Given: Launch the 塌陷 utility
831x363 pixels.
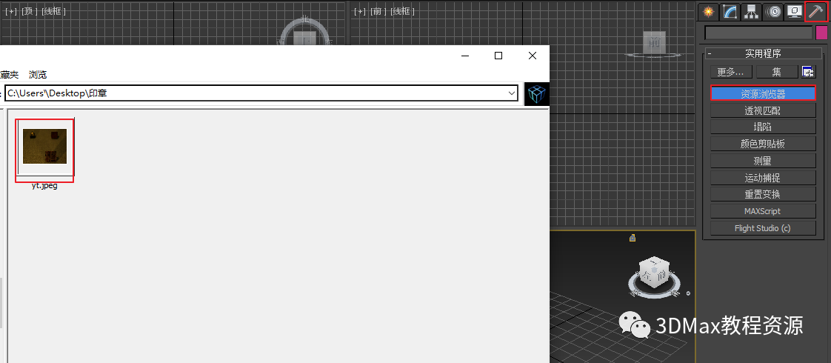Looking at the screenshot, I should pyautogui.click(x=763, y=127).
